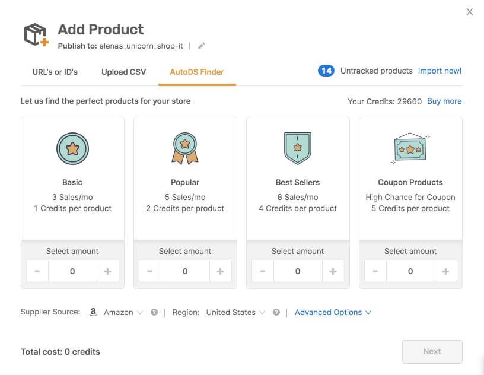Click the Coupon Products coupon icon
Image resolution: width=484 pixels, height=375 pixels.
(410, 147)
